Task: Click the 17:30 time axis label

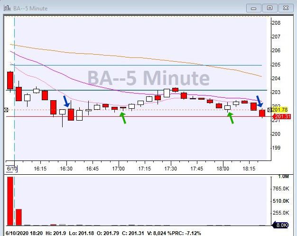Action: 171,169
